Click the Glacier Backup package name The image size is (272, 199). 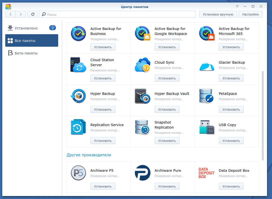click(x=232, y=62)
